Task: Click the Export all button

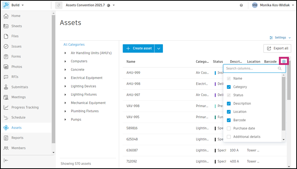Action: pyautogui.click(x=277, y=48)
